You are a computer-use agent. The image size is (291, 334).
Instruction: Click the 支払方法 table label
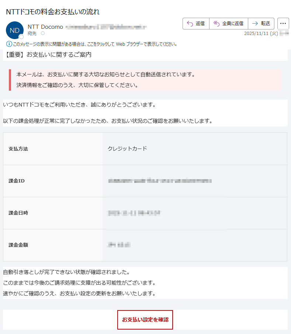tap(18, 149)
